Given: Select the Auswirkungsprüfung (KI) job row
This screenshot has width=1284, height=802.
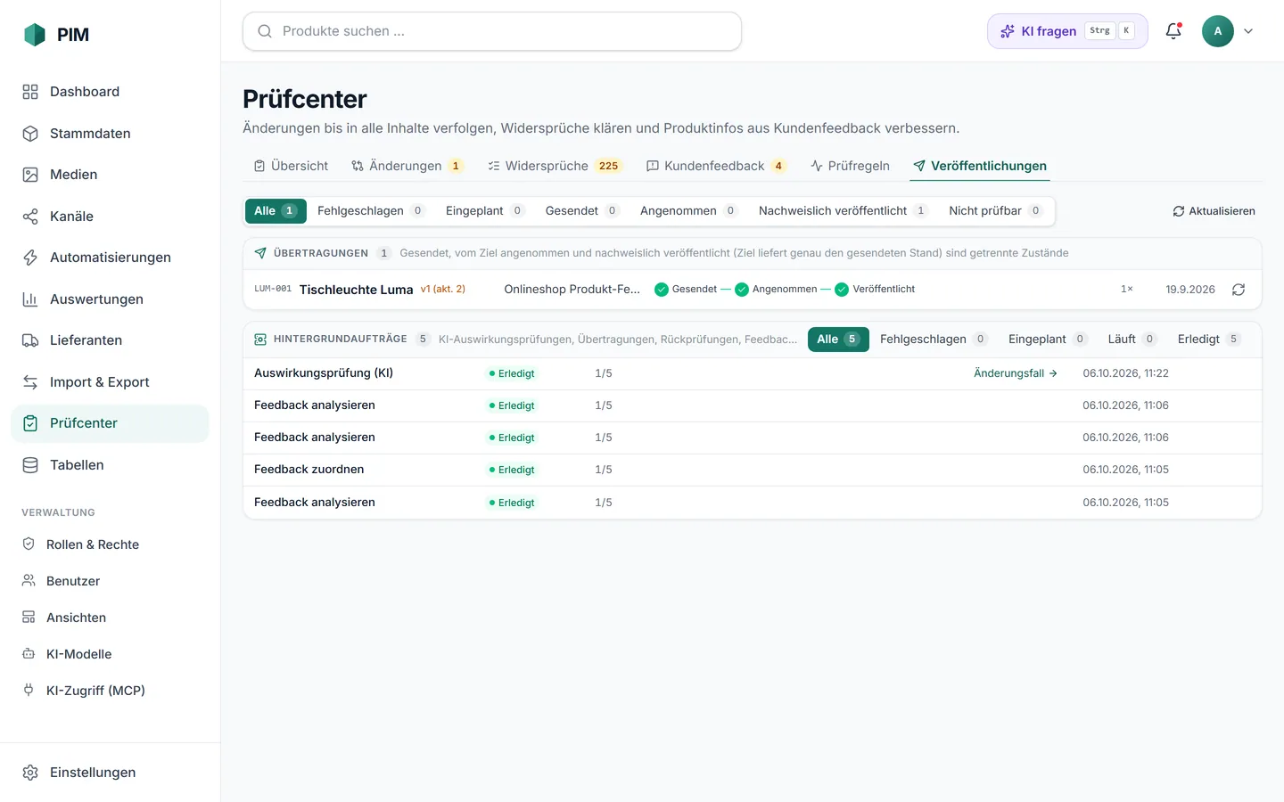Looking at the screenshot, I should (753, 373).
